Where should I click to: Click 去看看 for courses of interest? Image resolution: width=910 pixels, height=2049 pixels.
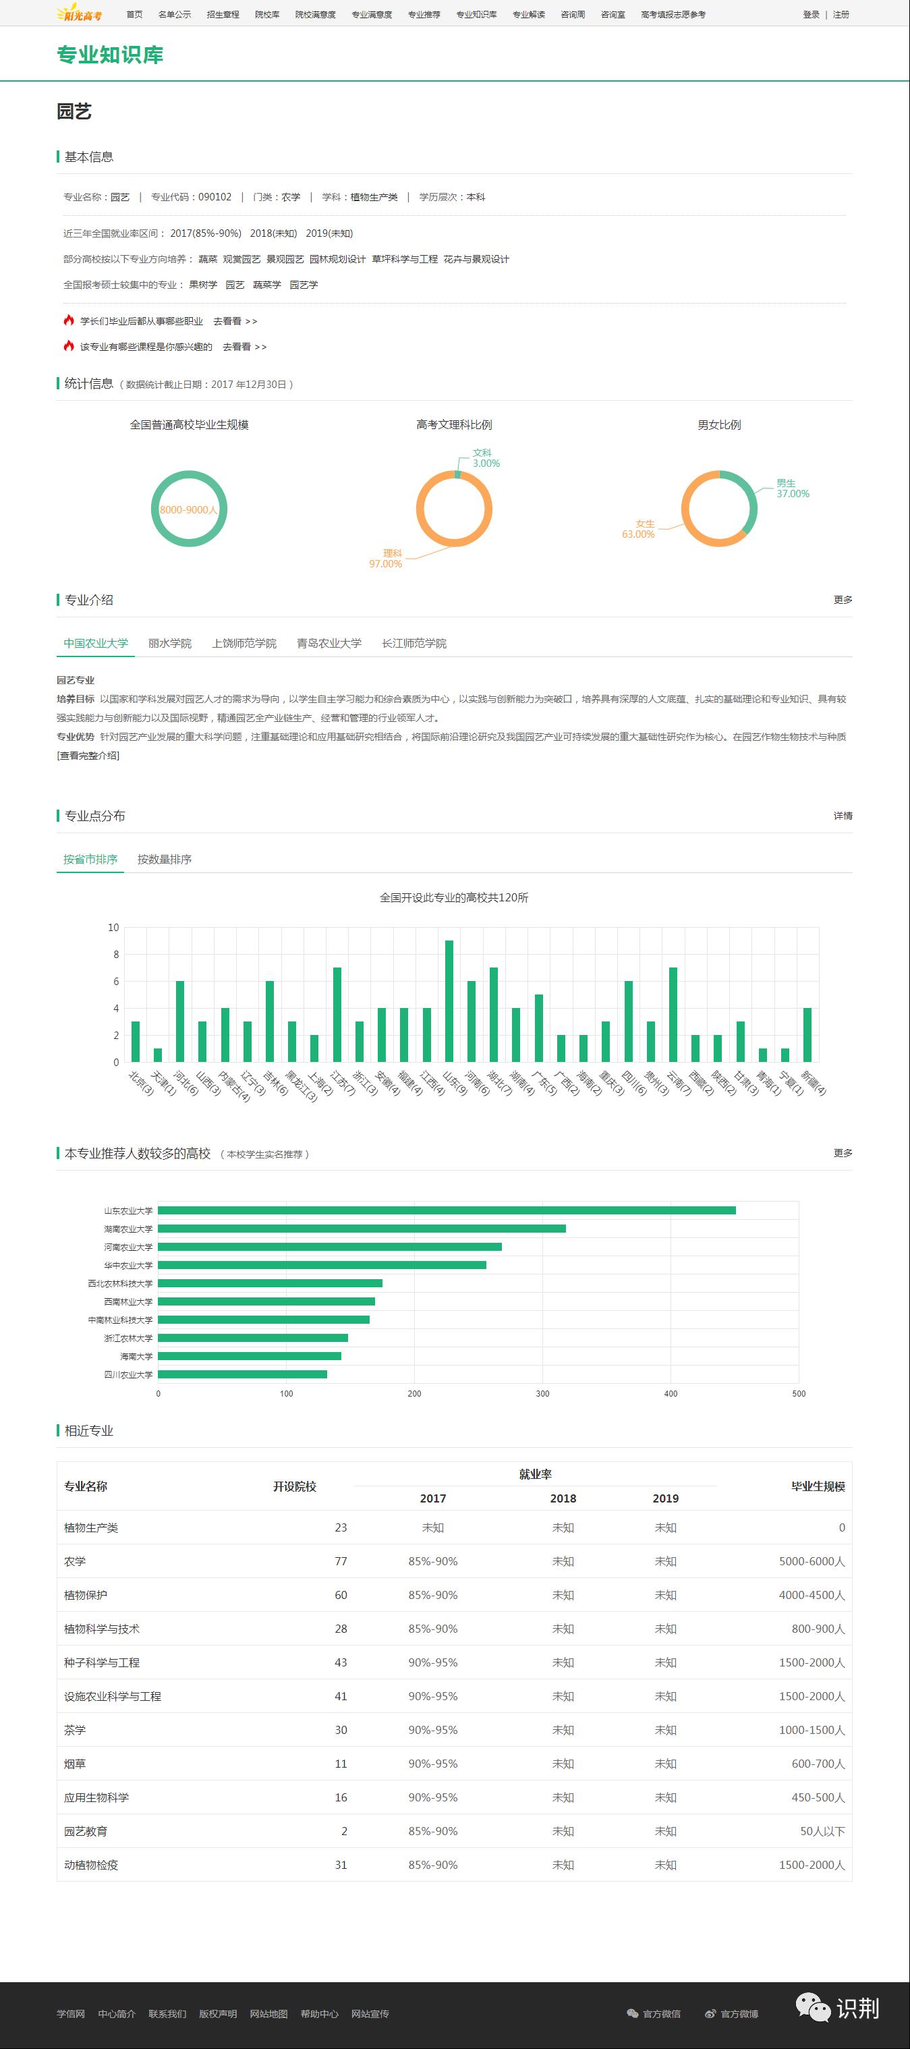(x=244, y=347)
